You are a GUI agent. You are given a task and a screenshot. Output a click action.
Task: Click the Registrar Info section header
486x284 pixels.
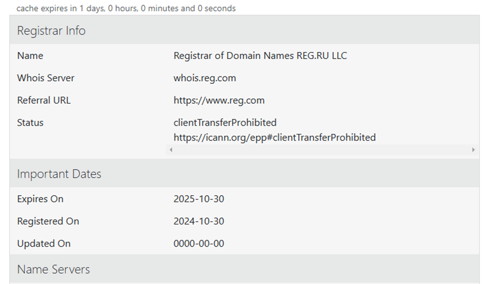pos(244,30)
